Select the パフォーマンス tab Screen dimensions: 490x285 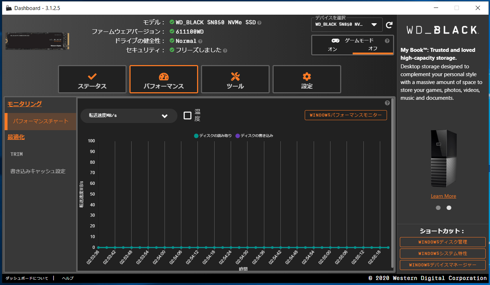click(x=164, y=79)
